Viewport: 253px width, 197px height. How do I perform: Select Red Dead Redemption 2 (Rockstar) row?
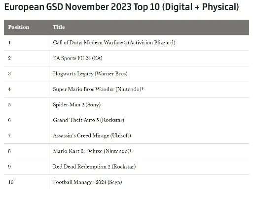126,166
